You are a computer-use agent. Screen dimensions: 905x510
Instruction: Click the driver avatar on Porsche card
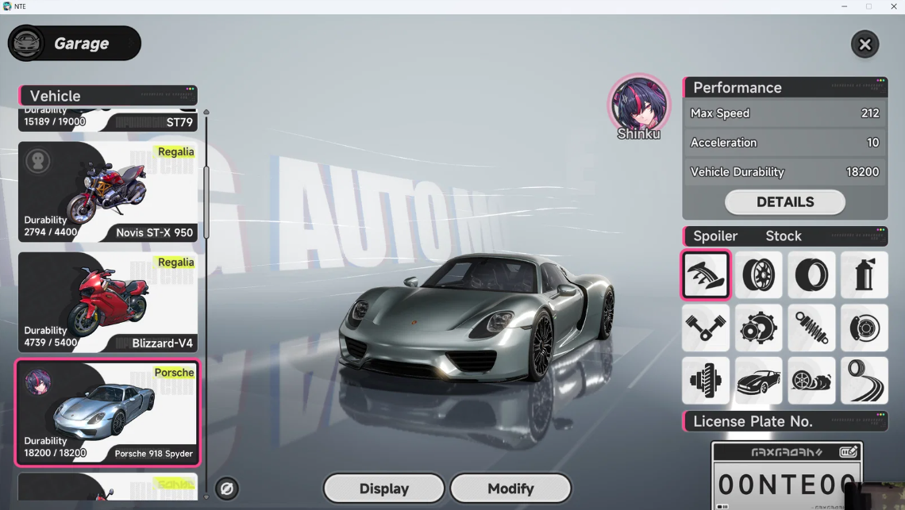click(x=38, y=382)
